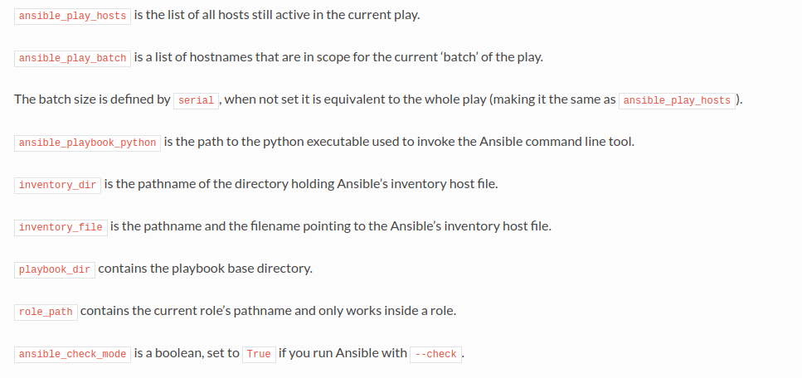802x378 pixels.
Task: Click the role_path code label
Action: point(46,312)
